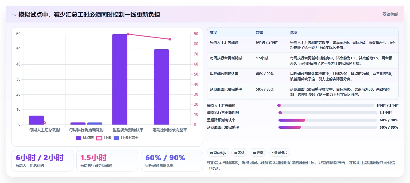Click the Chart.js tag chip
Screen dimensions: 410x183
(x=218, y=153)
